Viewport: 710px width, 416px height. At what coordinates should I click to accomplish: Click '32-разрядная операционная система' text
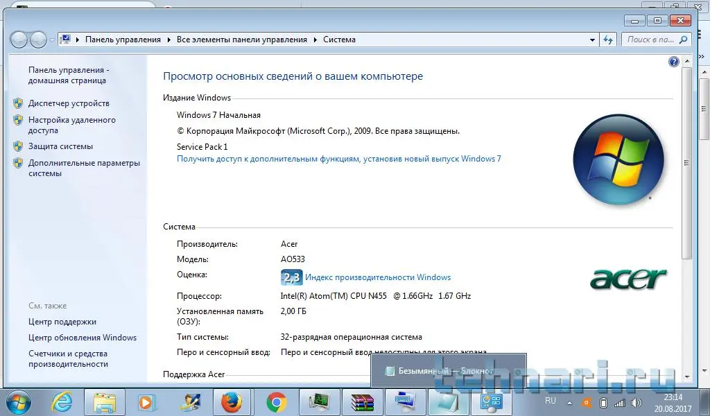click(x=352, y=337)
